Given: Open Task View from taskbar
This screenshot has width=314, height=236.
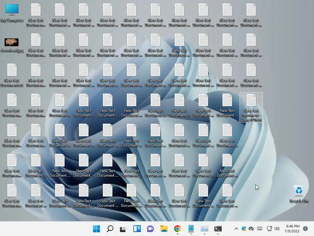Looking at the screenshot, I should (x=123, y=229).
